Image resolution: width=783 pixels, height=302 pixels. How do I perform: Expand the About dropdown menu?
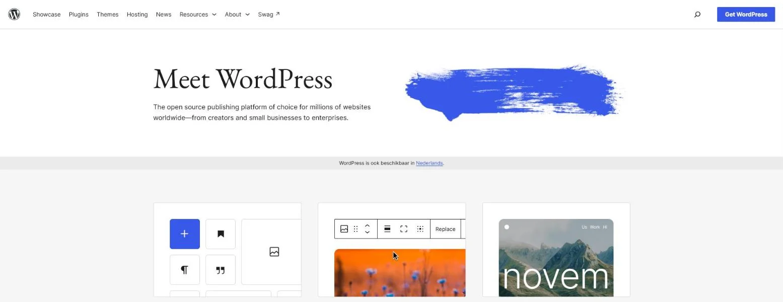pos(237,15)
